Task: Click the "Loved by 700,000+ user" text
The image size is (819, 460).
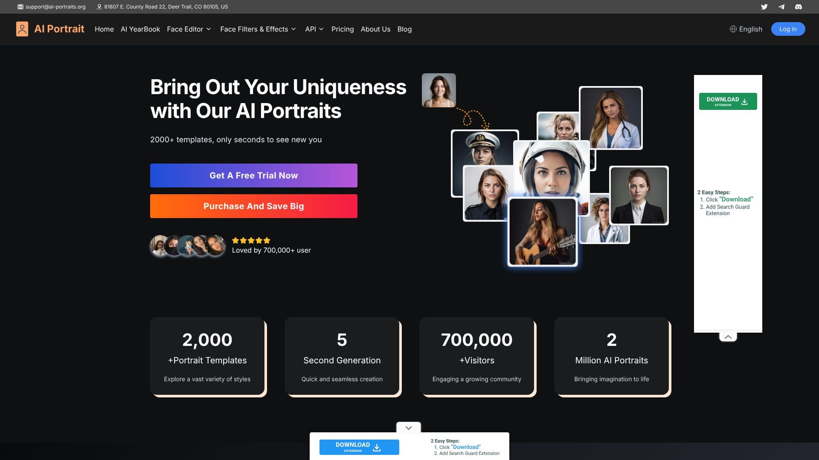Action: tap(271, 250)
